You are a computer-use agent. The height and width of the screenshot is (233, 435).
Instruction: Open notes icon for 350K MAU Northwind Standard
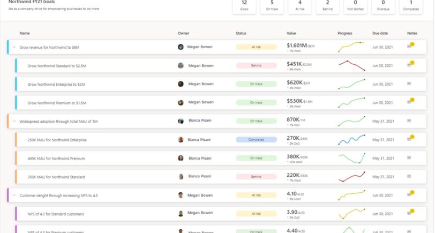click(x=409, y=176)
